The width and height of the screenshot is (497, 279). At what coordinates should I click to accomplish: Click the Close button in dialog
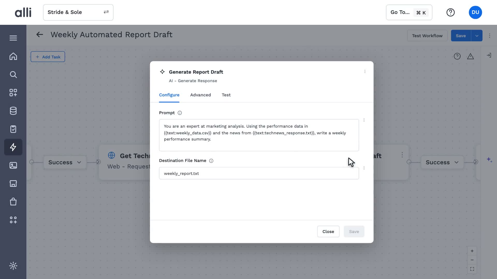click(328, 231)
